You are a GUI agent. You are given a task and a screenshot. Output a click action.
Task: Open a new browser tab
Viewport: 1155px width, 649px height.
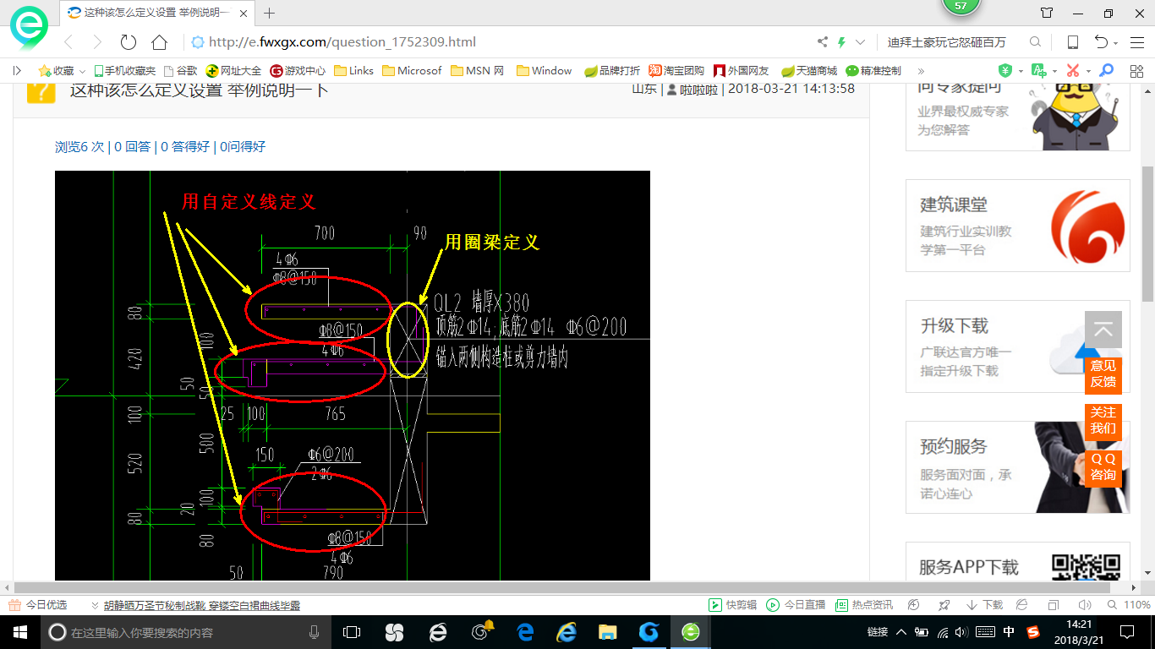[270, 13]
